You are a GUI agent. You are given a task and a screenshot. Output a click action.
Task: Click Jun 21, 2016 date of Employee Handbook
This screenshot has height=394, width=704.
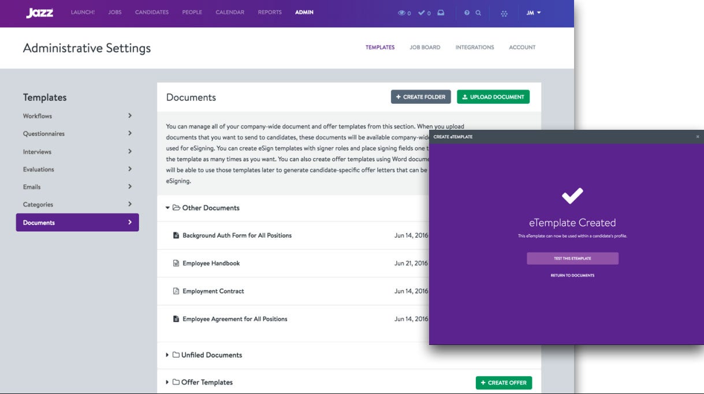(x=411, y=264)
